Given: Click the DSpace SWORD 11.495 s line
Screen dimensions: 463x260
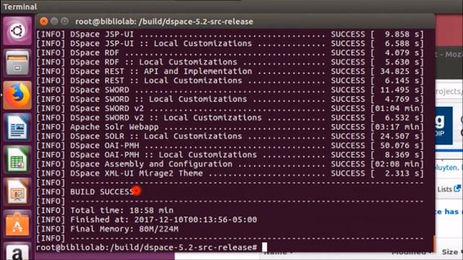Looking at the screenshot, I should pyautogui.click(x=230, y=90).
